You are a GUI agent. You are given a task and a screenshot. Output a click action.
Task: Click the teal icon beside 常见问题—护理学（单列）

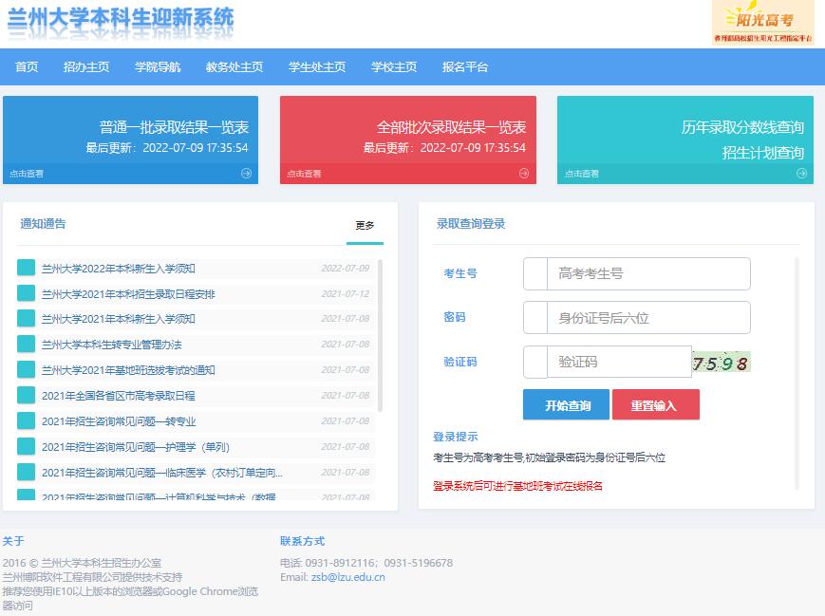click(x=26, y=446)
